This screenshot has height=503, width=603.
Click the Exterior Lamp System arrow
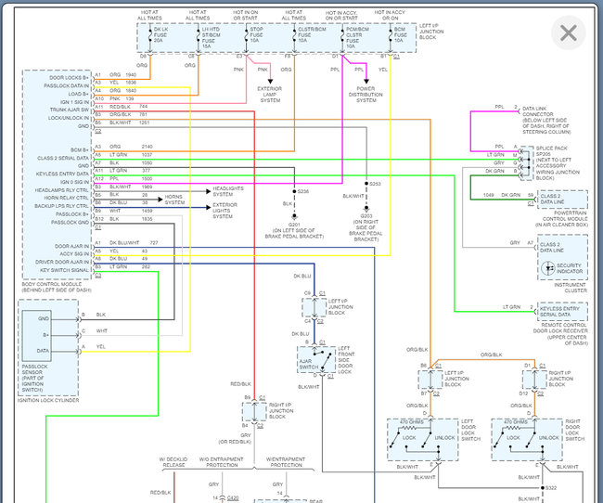(269, 81)
